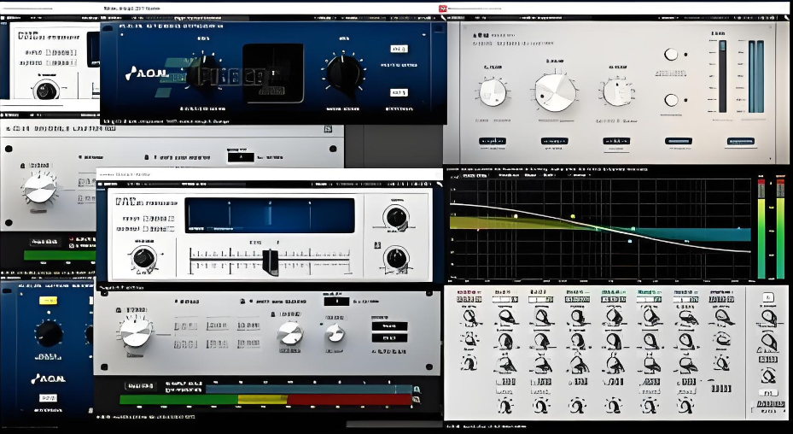Click the AON logo on the top blue plugin
Viewport: 793px width, 434px height.
pyautogui.click(x=147, y=73)
